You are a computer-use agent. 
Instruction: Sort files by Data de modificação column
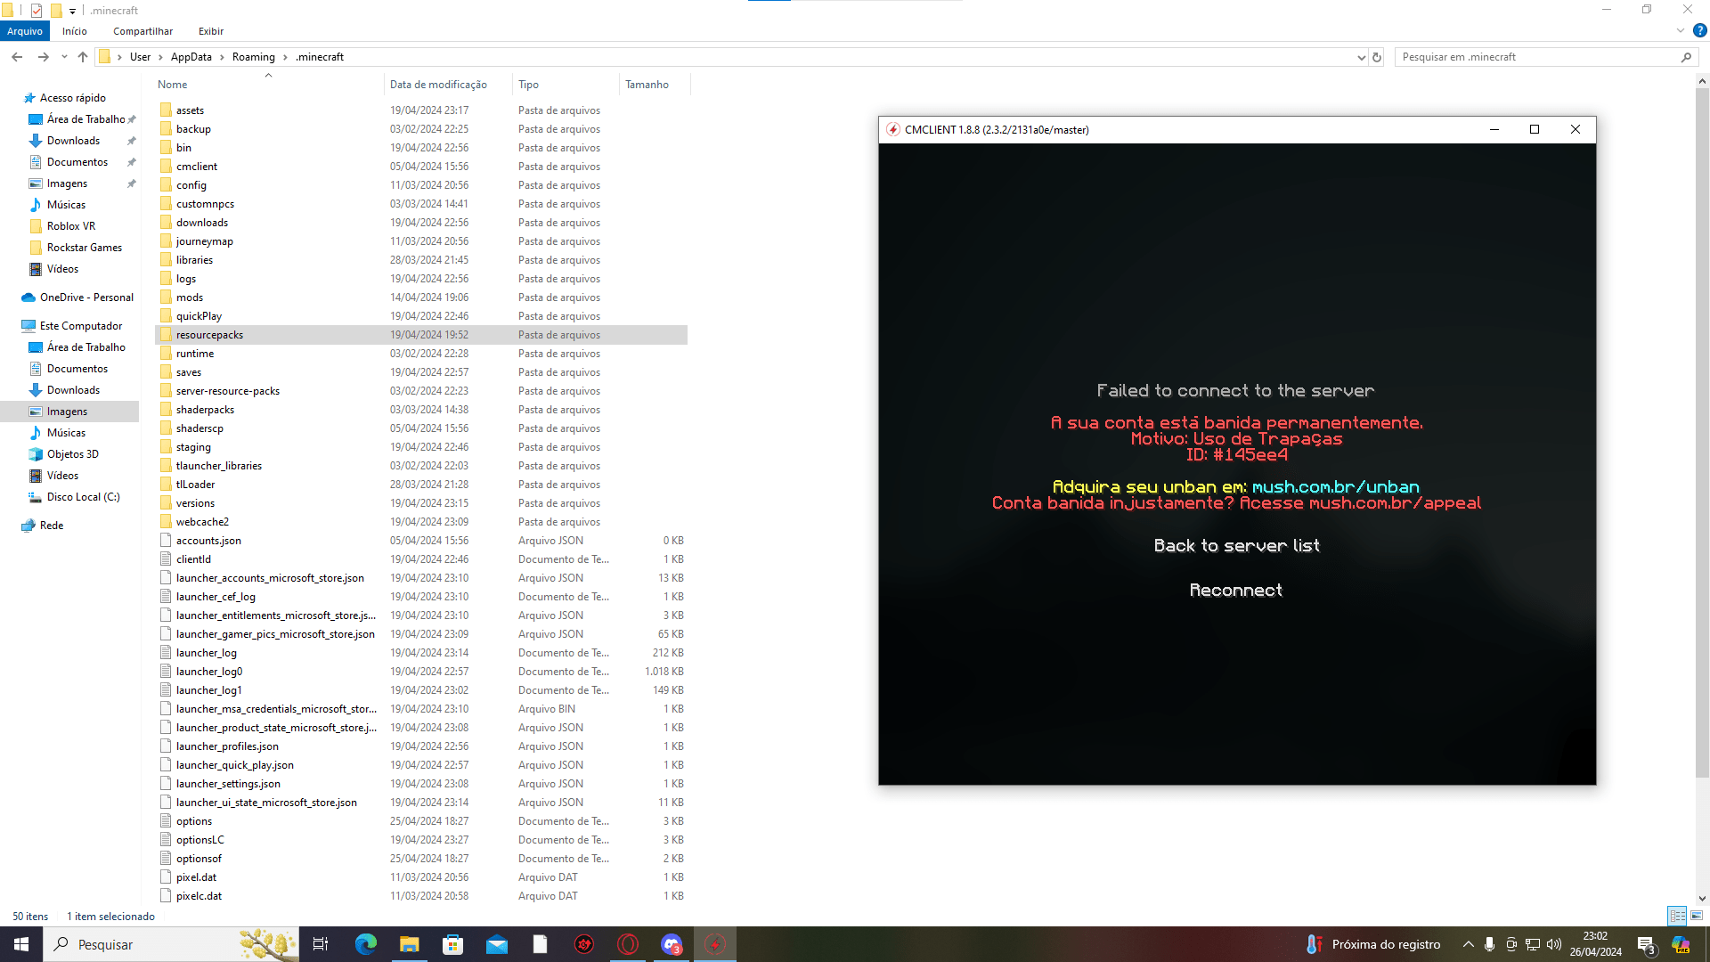click(x=438, y=85)
